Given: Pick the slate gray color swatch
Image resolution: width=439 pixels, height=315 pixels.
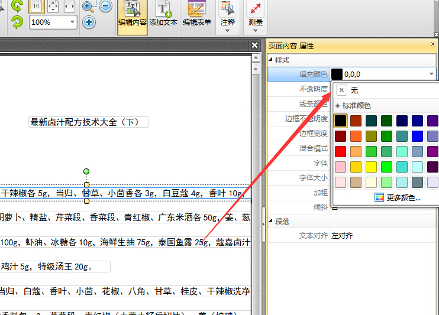Looking at the screenshot, I should [x=417, y=183].
